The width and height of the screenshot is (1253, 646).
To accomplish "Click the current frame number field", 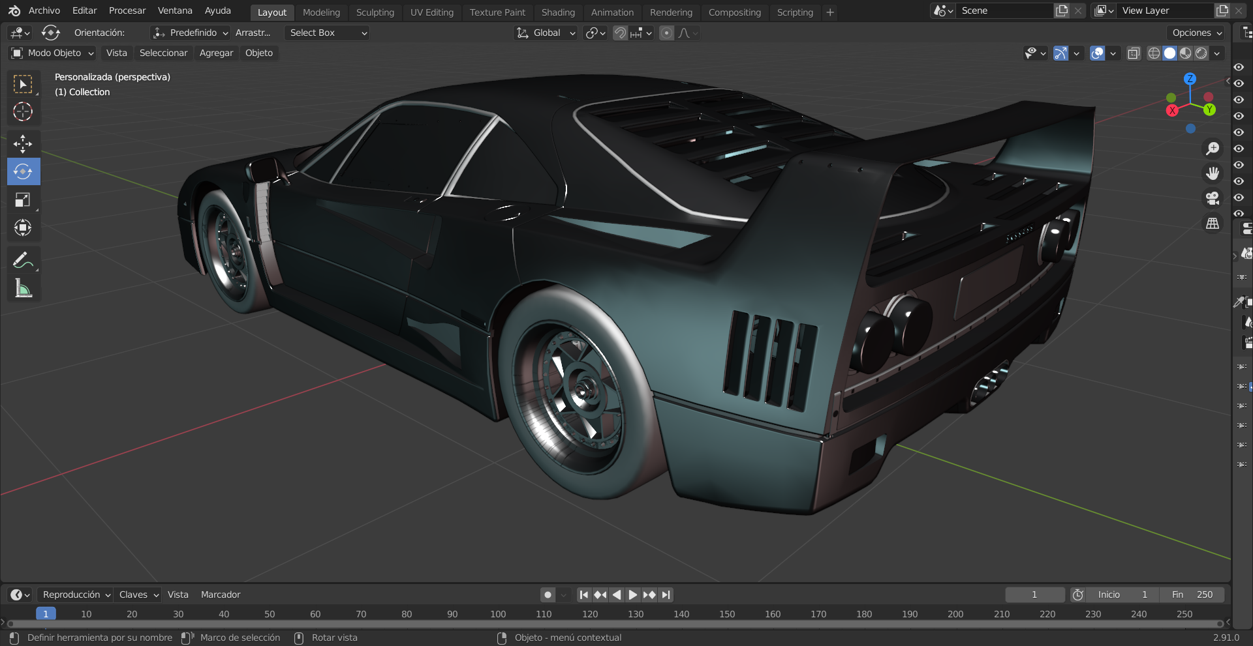I will (x=1034, y=595).
